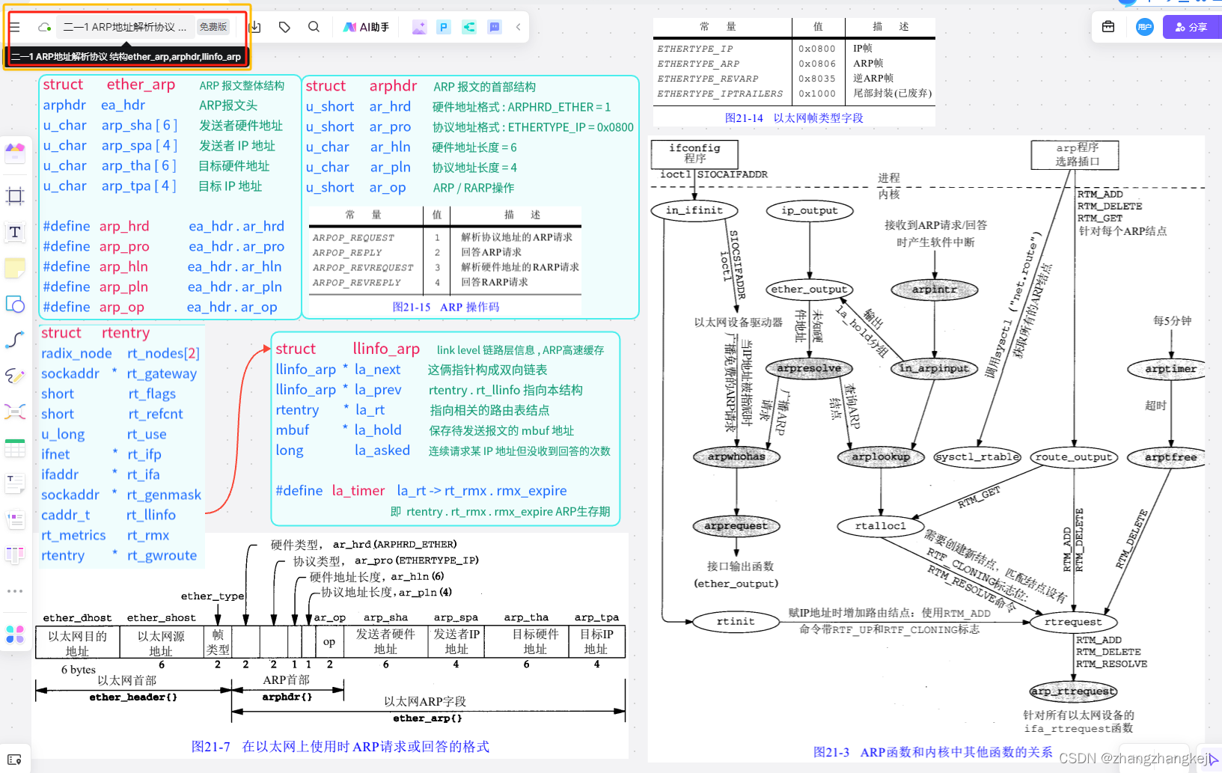Click the 用户 user avatar

point(1145,27)
